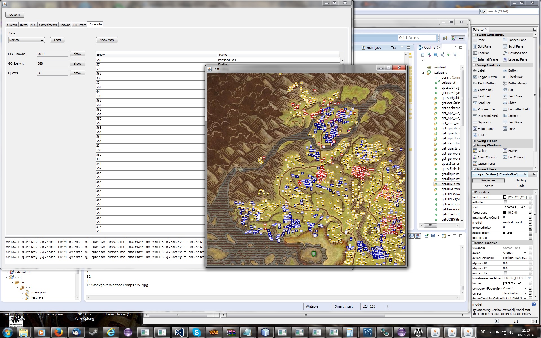Click show next to Quests count
The image size is (541, 338).
77,73
